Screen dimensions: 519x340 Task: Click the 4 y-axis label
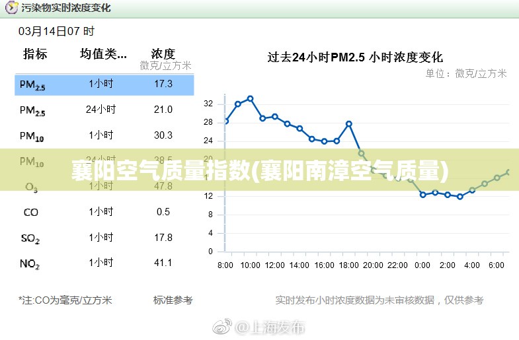[x=210, y=233]
